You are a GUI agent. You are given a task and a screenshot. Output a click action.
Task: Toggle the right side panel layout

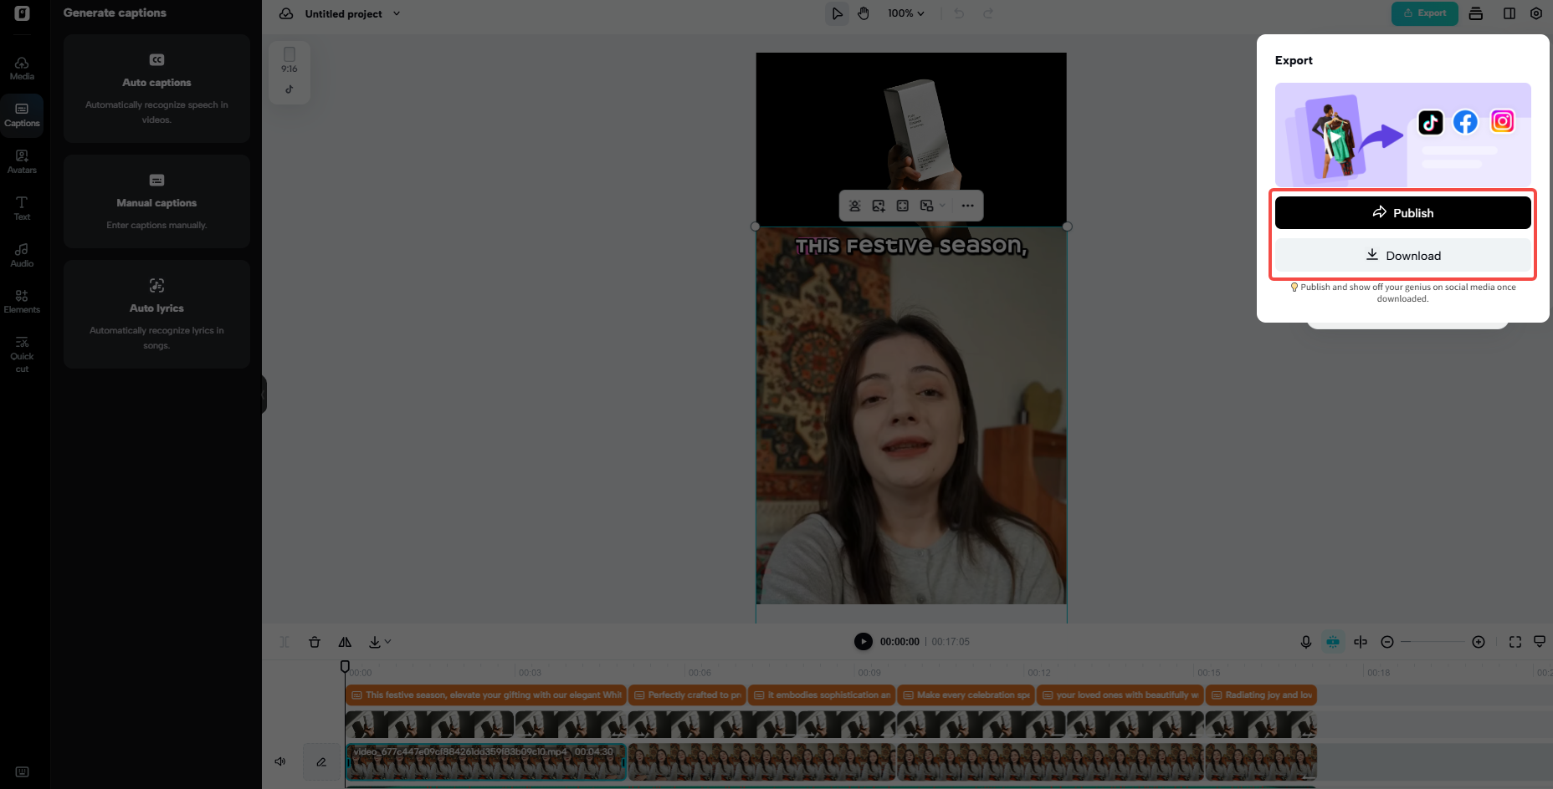[1509, 13]
